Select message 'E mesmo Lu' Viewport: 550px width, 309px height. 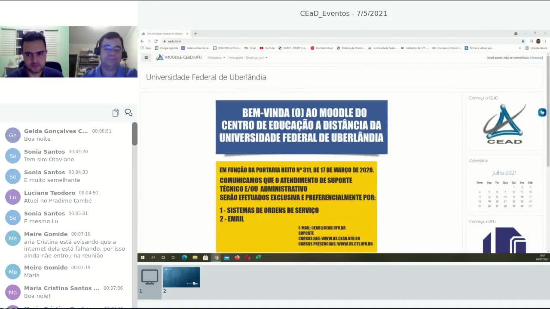(x=41, y=221)
